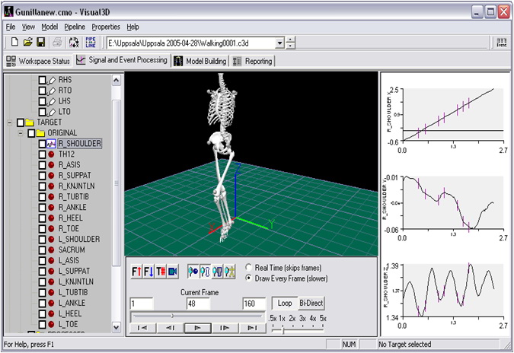Click the playback speed slider
This screenshot has width=514, height=353.
pyautogui.click(x=284, y=329)
